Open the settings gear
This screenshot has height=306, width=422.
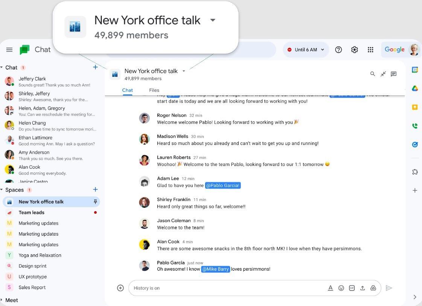click(x=354, y=50)
